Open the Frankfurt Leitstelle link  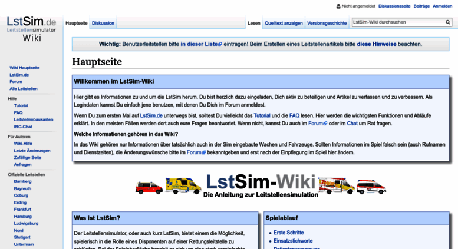click(22, 210)
